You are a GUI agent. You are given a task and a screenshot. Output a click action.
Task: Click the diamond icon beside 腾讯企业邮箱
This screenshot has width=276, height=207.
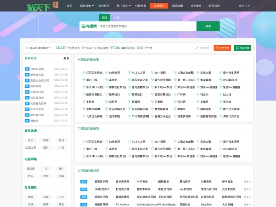pyautogui.click(x=221, y=109)
